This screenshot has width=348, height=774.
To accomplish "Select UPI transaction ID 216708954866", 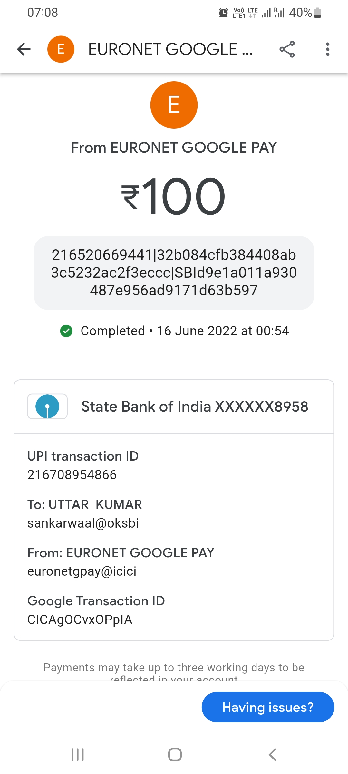I will 72,475.
